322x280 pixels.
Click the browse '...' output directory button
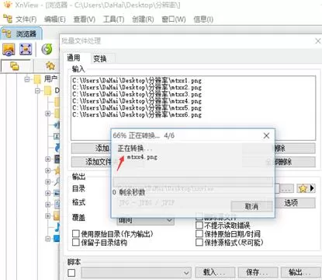pyautogui.click(x=286, y=188)
